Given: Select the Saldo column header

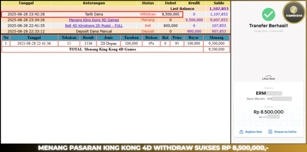Looking at the screenshot, I should pos(219,3).
